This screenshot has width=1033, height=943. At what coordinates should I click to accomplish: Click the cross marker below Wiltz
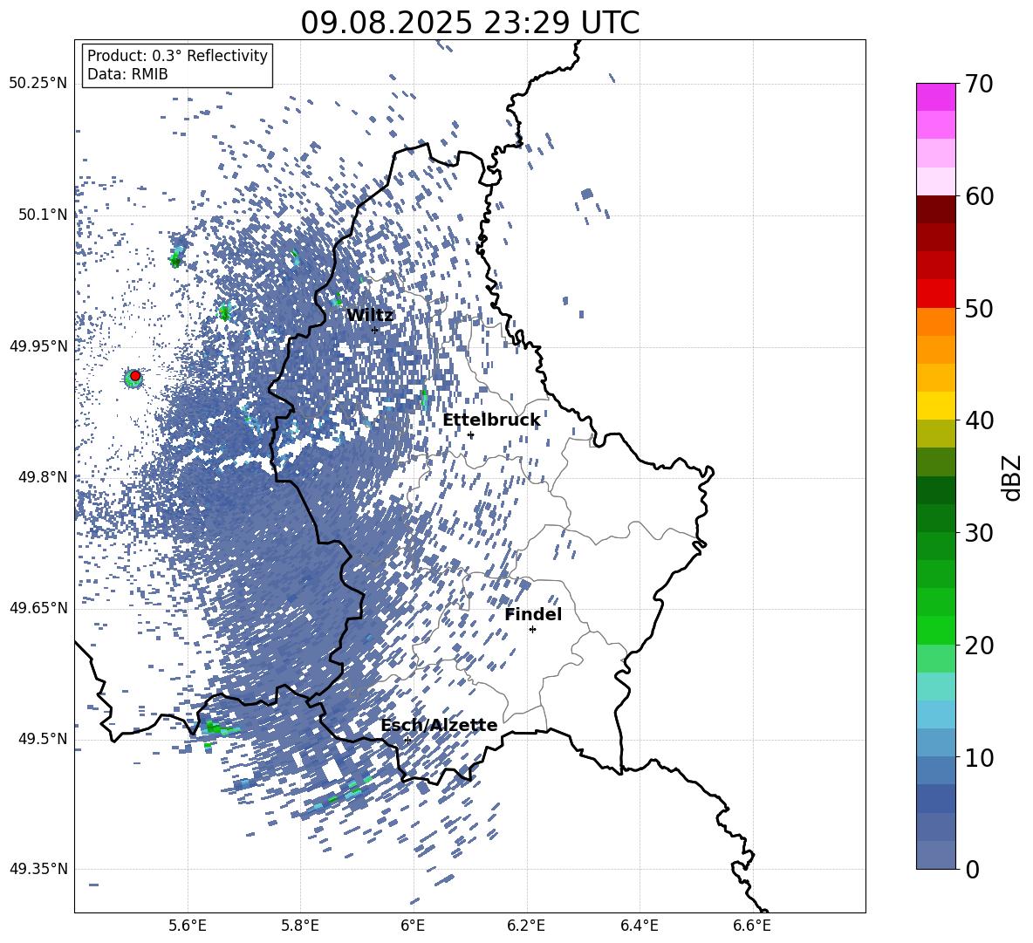(x=375, y=330)
